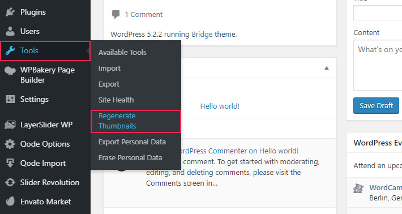Open the Bridge theme link
This screenshot has height=214, width=402.
coord(202,35)
